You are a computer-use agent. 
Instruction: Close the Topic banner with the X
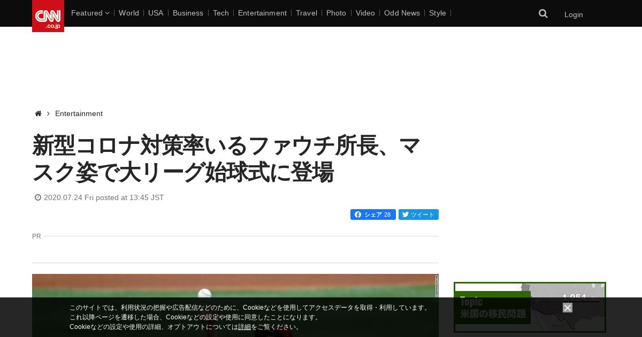pos(568,308)
